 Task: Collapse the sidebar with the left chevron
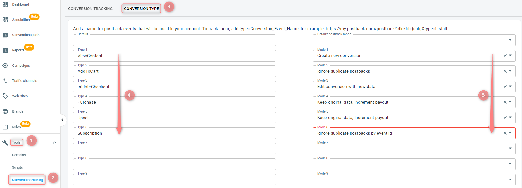click(x=63, y=120)
